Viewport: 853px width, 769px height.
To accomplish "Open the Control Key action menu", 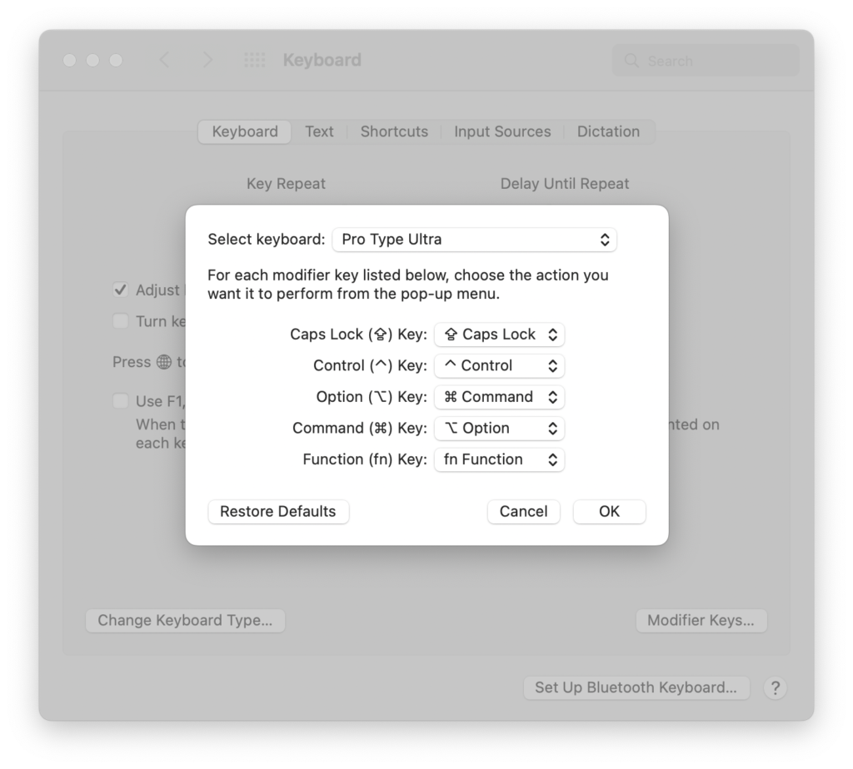I will [x=499, y=365].
